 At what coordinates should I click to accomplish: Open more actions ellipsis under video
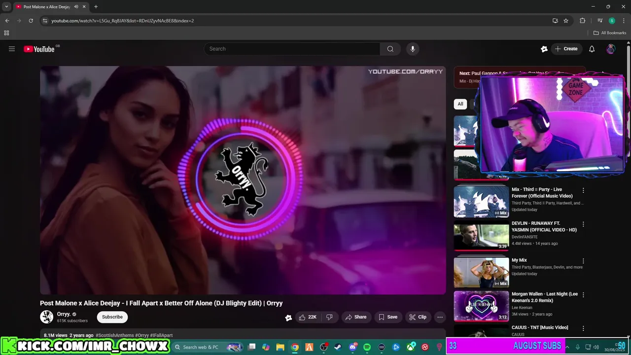440,317
